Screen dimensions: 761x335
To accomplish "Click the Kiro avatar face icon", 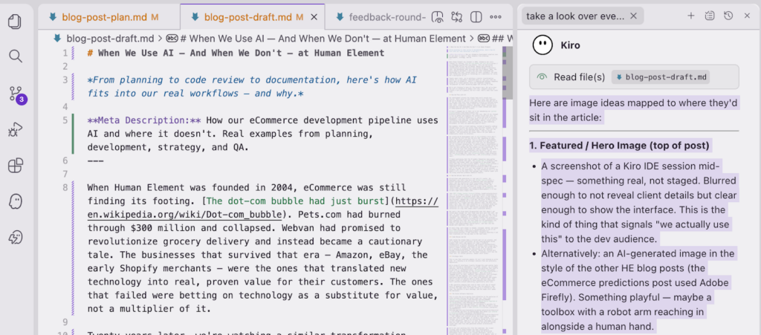I will pos(543,45).
